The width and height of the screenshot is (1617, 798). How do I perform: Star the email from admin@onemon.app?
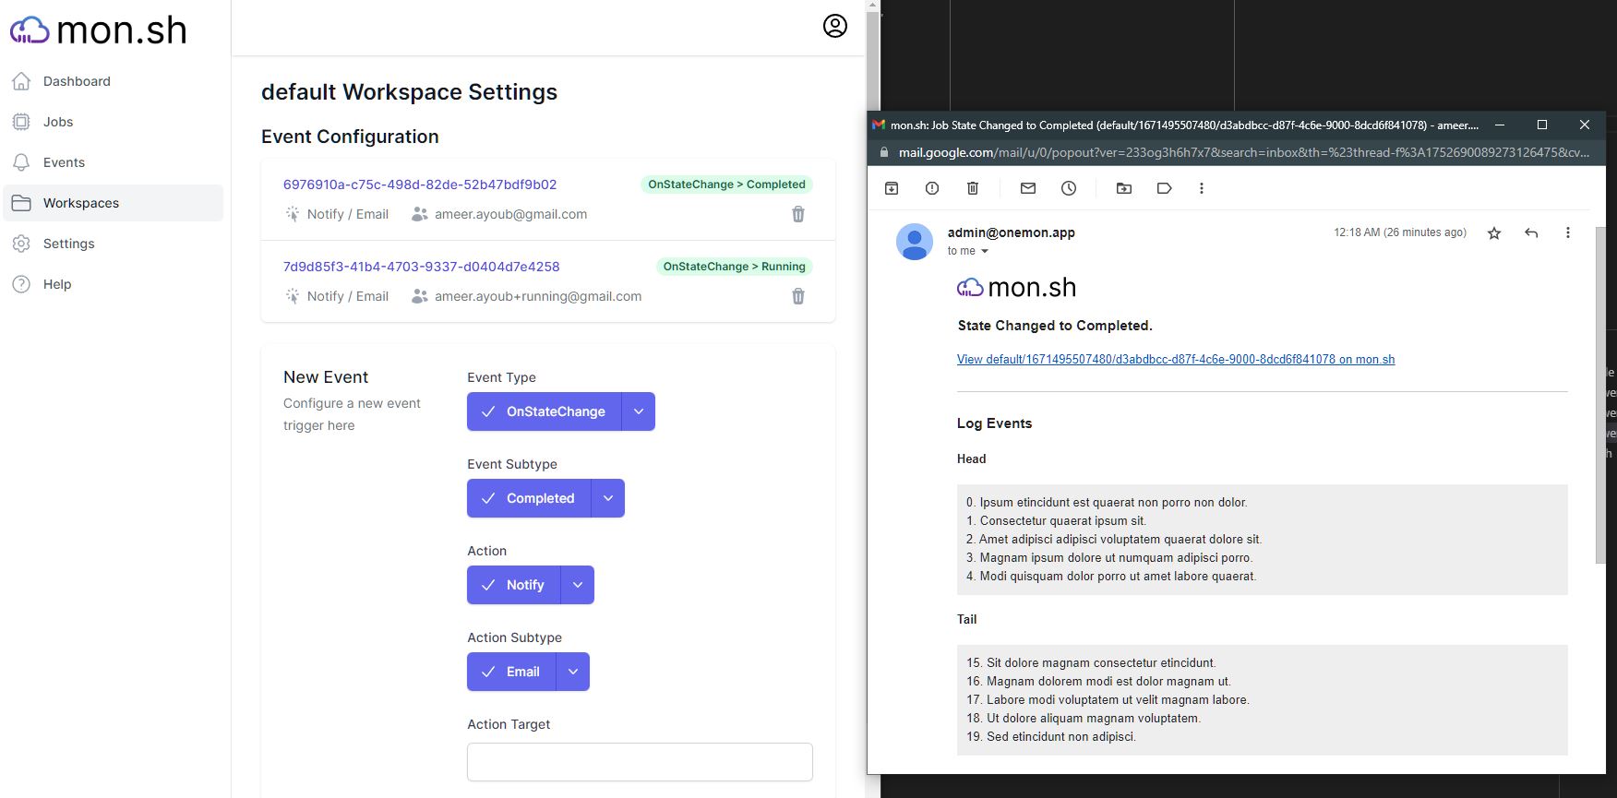click(1494, 233)
